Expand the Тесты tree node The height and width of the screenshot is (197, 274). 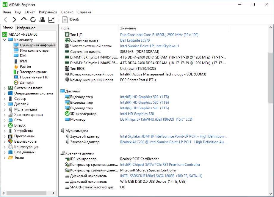pyautogui.click(x=5, y=158)
